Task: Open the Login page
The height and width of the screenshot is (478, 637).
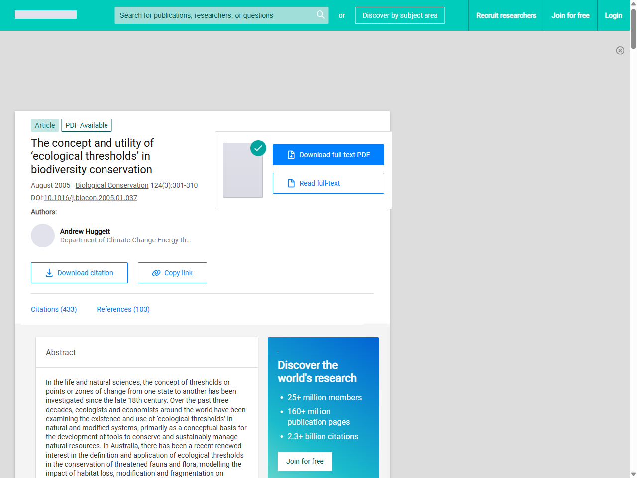Action: 613,15
